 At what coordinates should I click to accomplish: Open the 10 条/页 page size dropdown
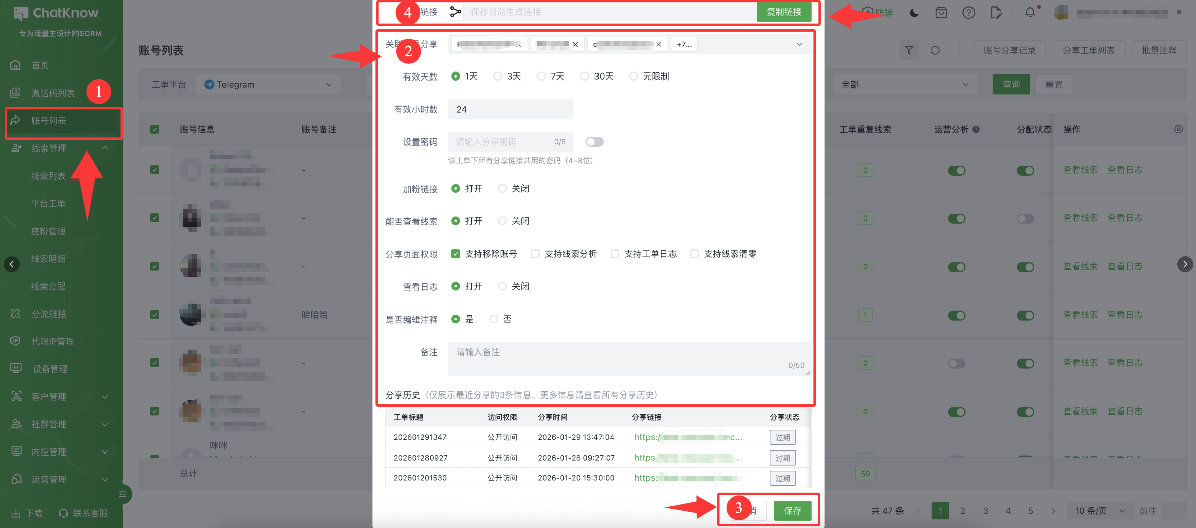(1099, 511)
